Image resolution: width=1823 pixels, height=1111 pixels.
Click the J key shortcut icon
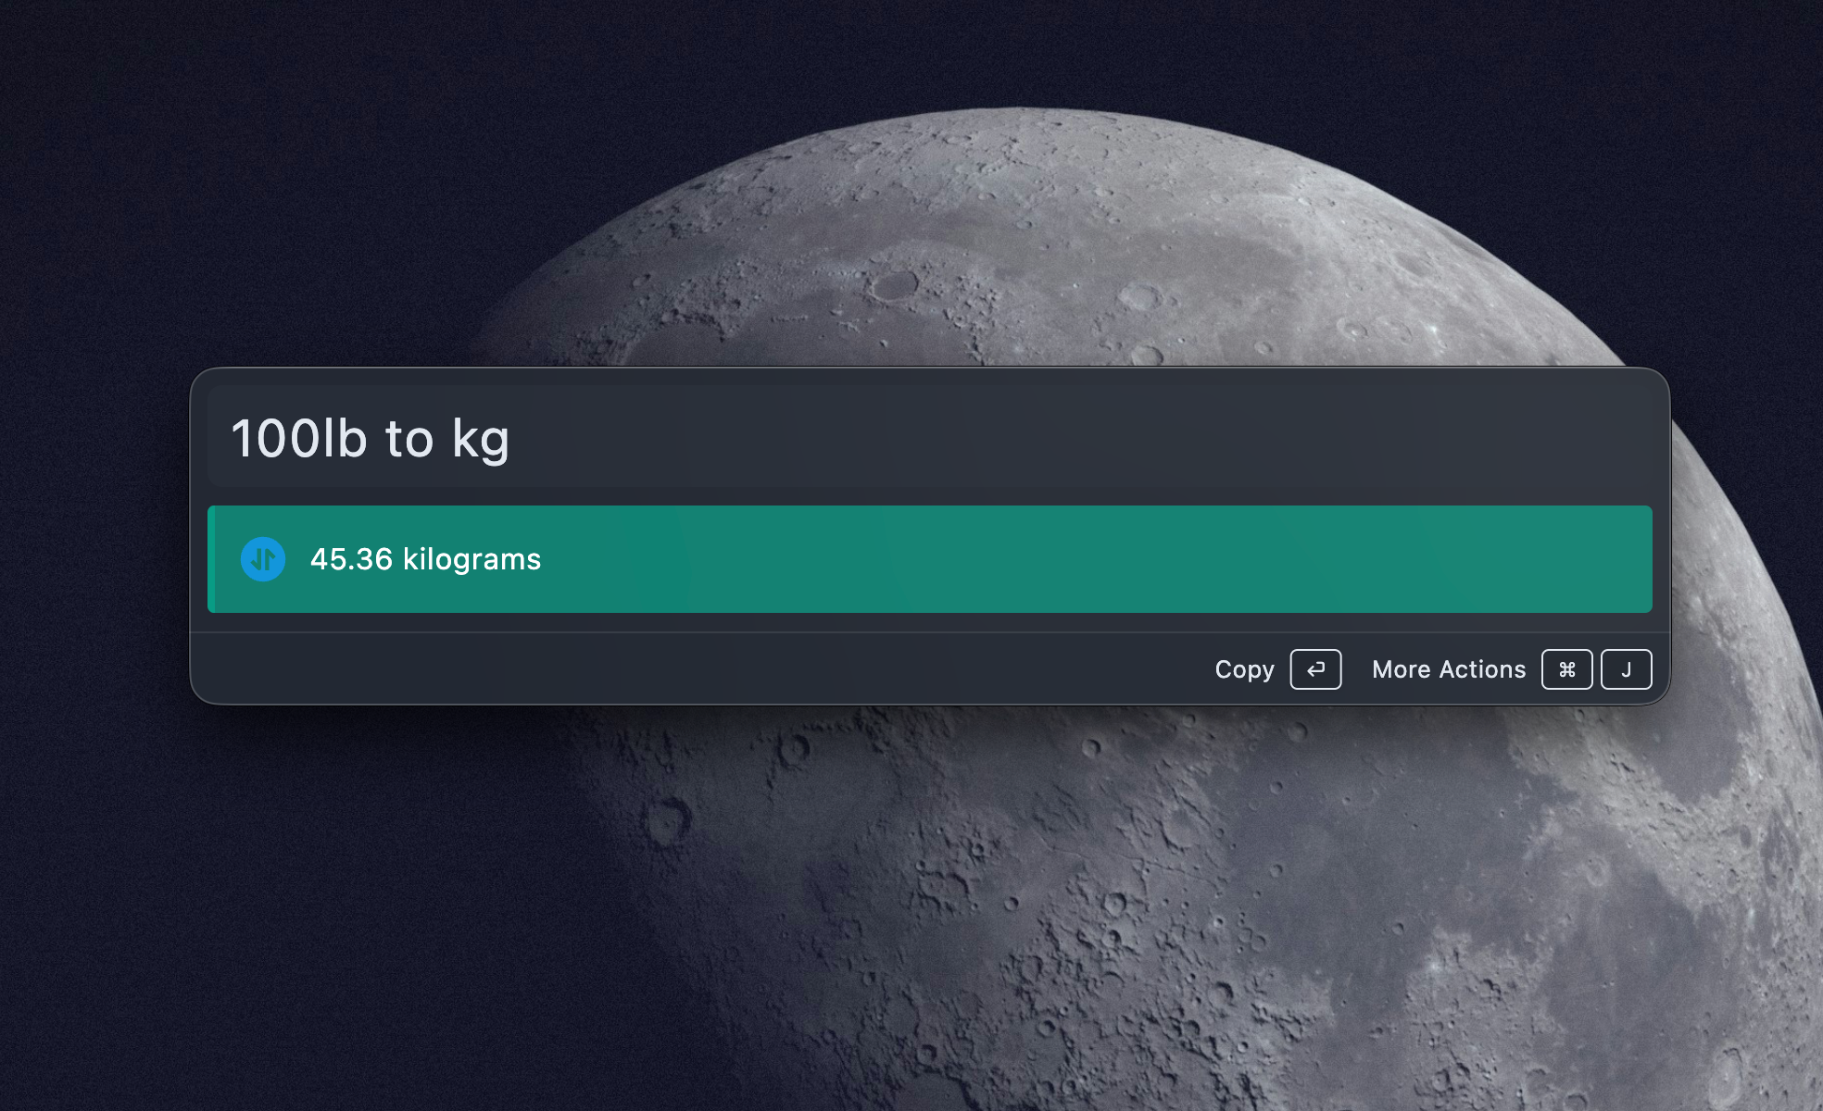pyautogui.click(x=1626, y=669)
